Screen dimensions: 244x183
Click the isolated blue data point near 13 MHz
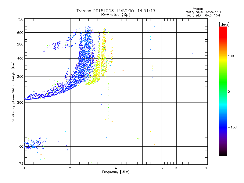point(192,54)
